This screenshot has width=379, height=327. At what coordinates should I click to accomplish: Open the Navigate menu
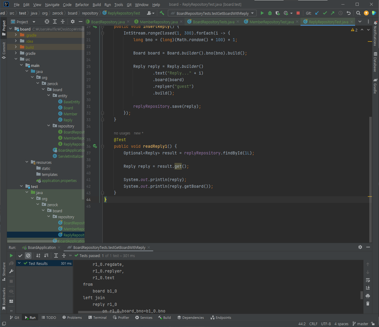pyautogui.click(x=52, y=5)
